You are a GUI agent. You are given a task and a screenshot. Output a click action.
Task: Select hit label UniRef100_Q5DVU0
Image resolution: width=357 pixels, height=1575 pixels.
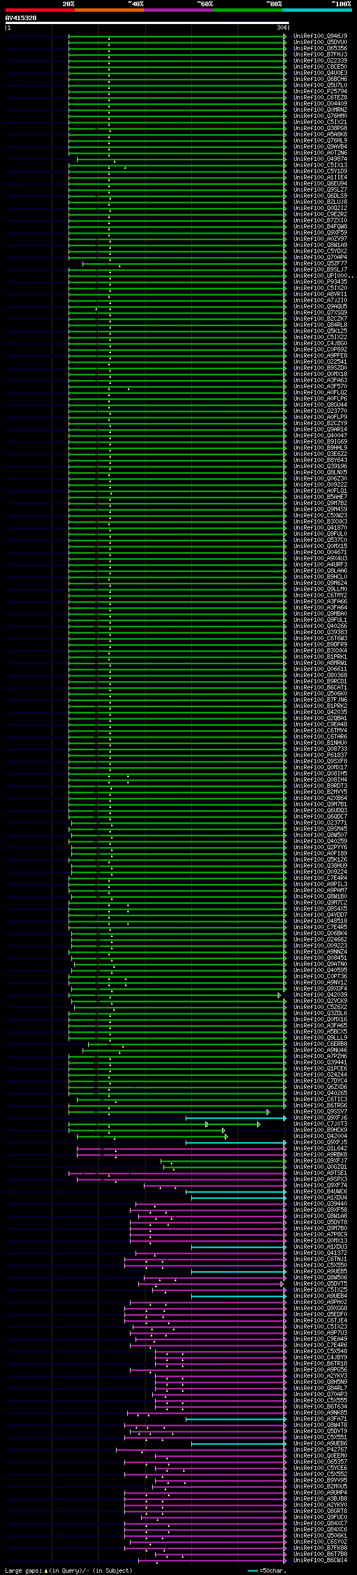(320, 42)
